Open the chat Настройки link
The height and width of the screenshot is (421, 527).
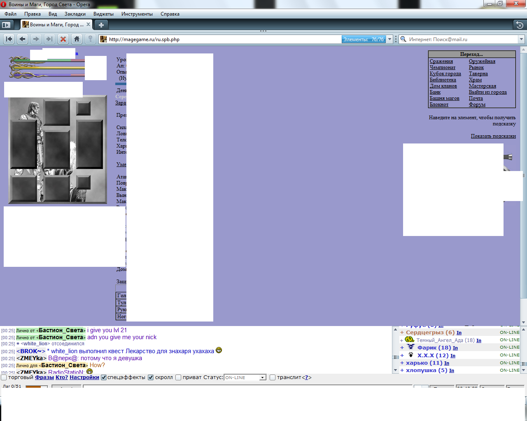click(84, 377)
